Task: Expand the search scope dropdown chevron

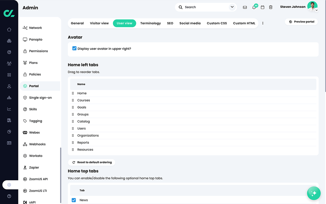Action: click(232, 7)
